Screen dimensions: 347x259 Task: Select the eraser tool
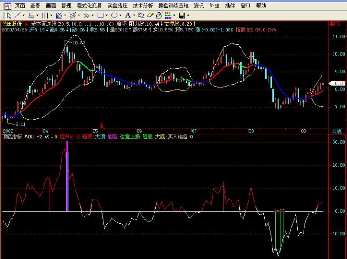tap(150, 15)
